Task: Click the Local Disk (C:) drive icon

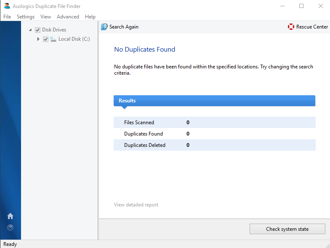Action: click(x=53, y=39)
